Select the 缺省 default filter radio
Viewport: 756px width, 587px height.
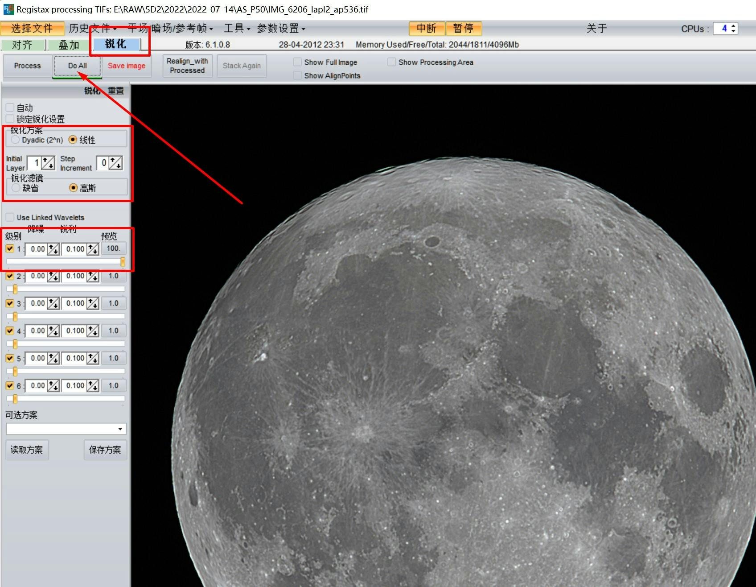tap(16, 188)
